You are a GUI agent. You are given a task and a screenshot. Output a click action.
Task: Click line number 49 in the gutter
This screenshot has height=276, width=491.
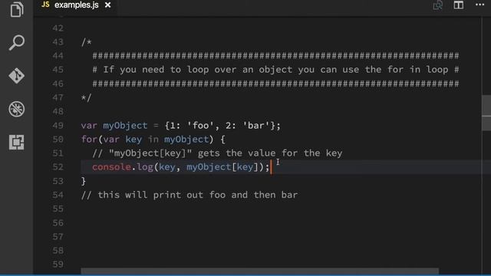(58, 126)
